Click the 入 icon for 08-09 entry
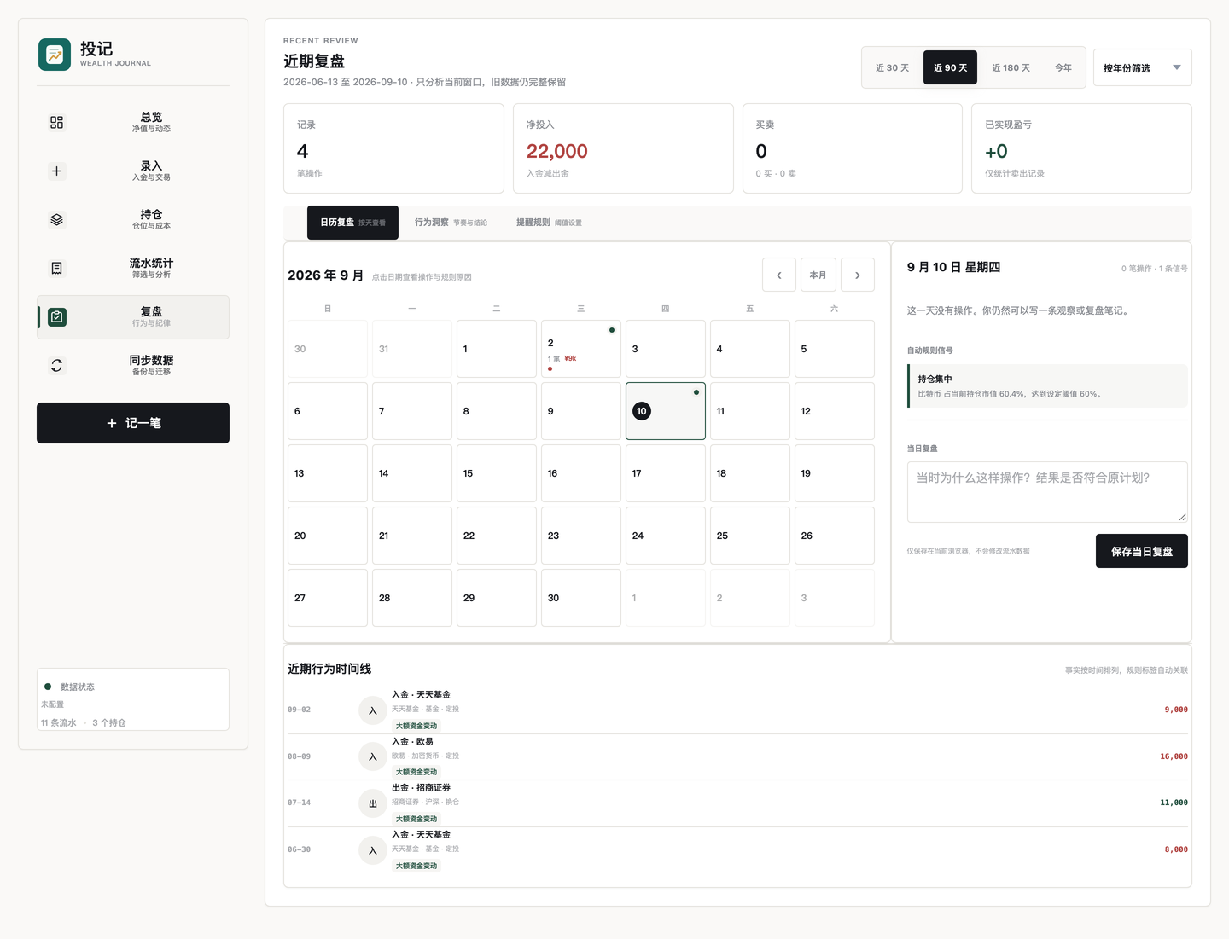Viewport: 1229px width, 939px height. click(x=373, y=756)
